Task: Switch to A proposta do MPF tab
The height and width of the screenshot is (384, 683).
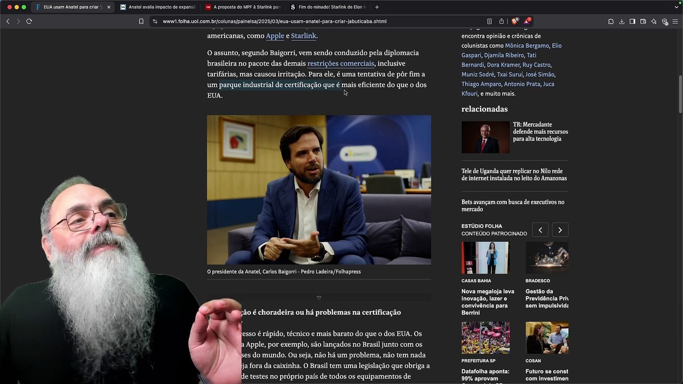Action: click(243, 7)
